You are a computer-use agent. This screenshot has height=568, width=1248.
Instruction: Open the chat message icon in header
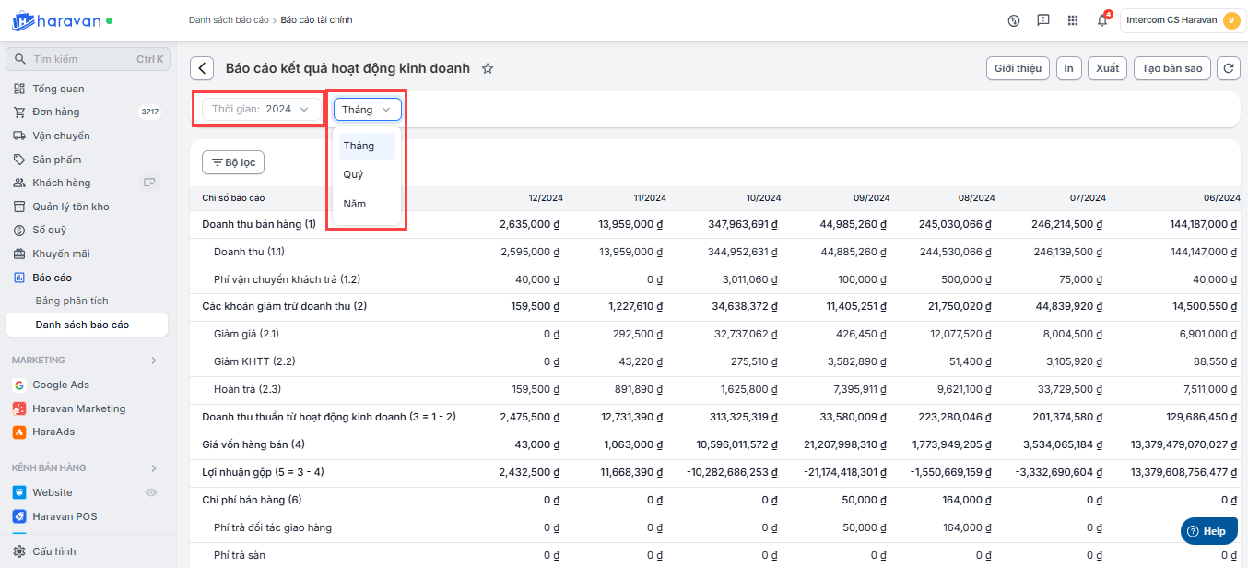(x=1043, y=20)
